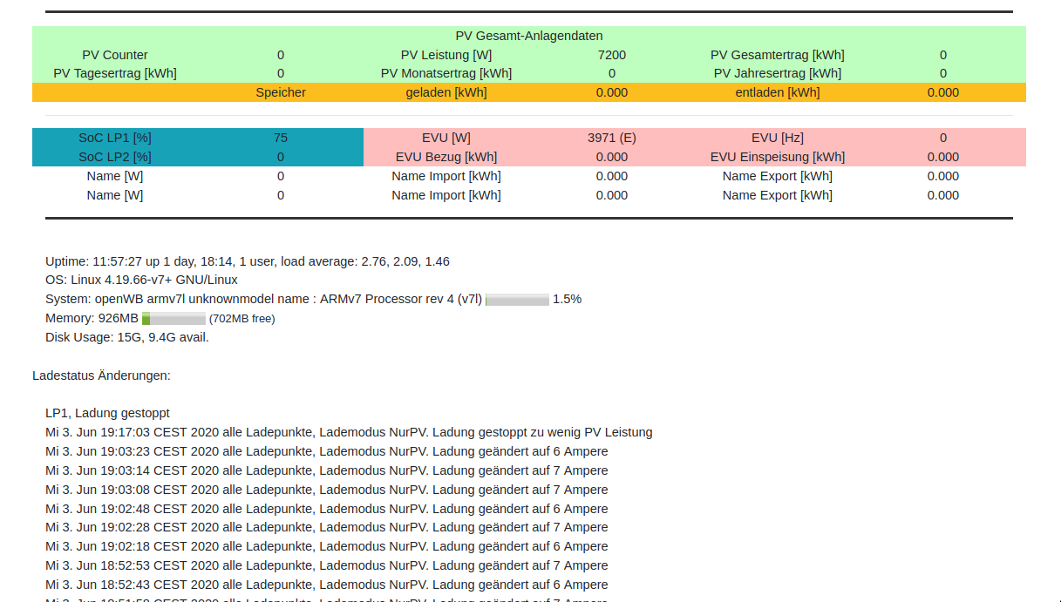Select the 0.000 value next to entladen
This screenshot has height=602, width=1061.
click(943, 92)
